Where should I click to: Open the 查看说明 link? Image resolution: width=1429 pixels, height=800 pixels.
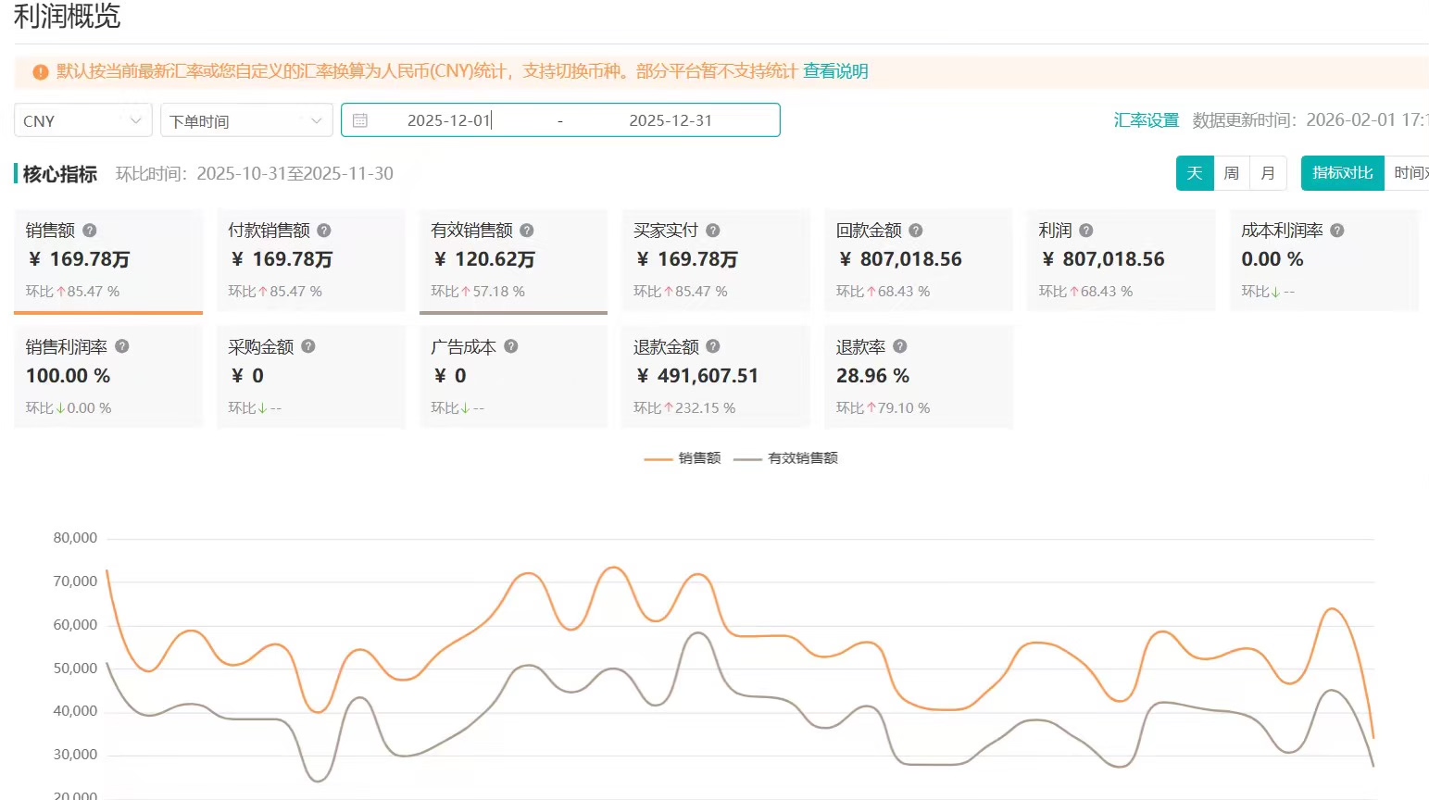click(x=835, y=71)
